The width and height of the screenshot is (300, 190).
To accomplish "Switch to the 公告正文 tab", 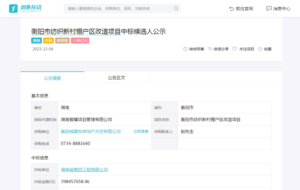I will click(116, 78).
